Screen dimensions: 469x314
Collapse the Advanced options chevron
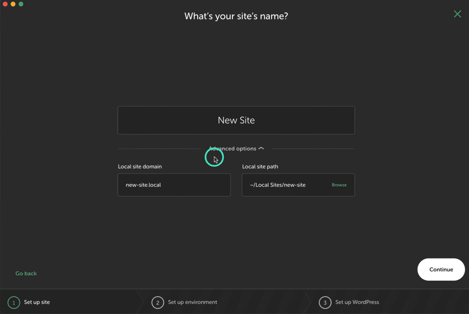[x=262, y=148]
